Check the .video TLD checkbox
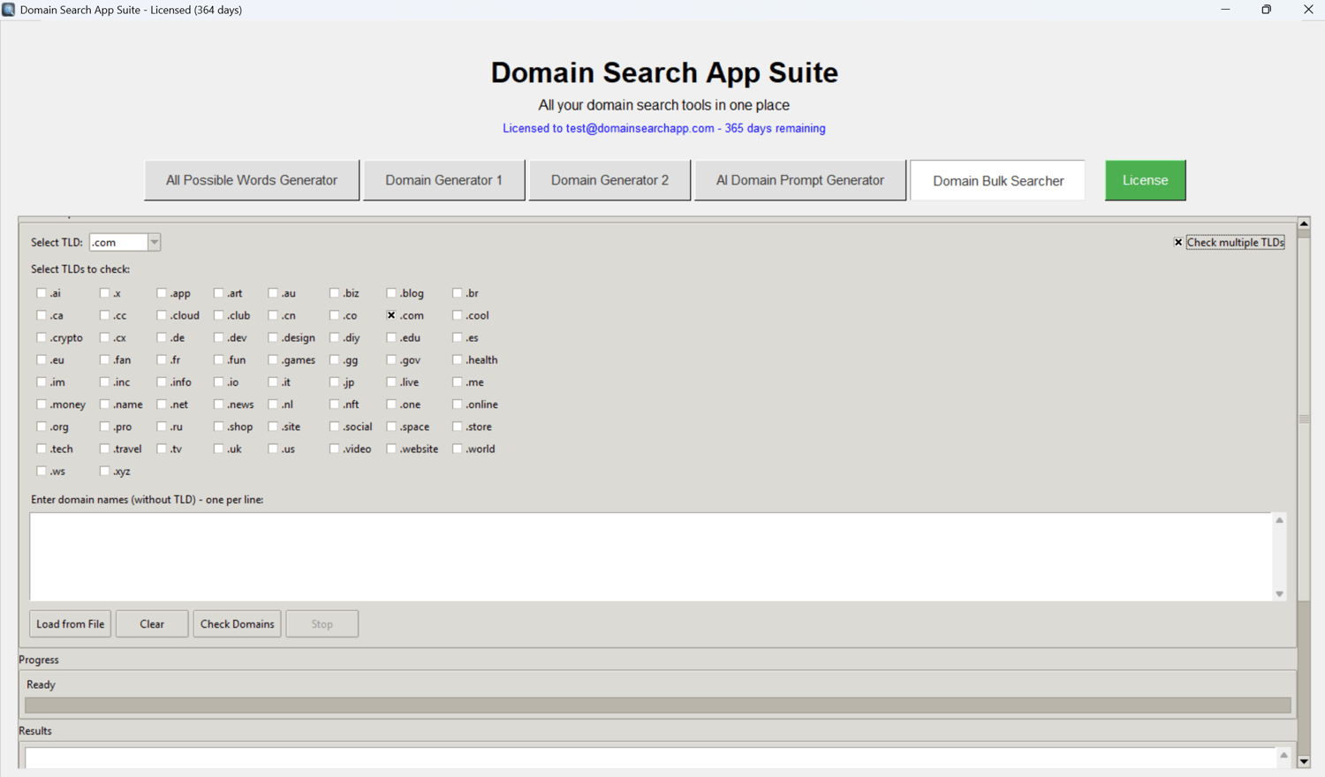Screen dimensions: 1325x777 pos(334,449)
